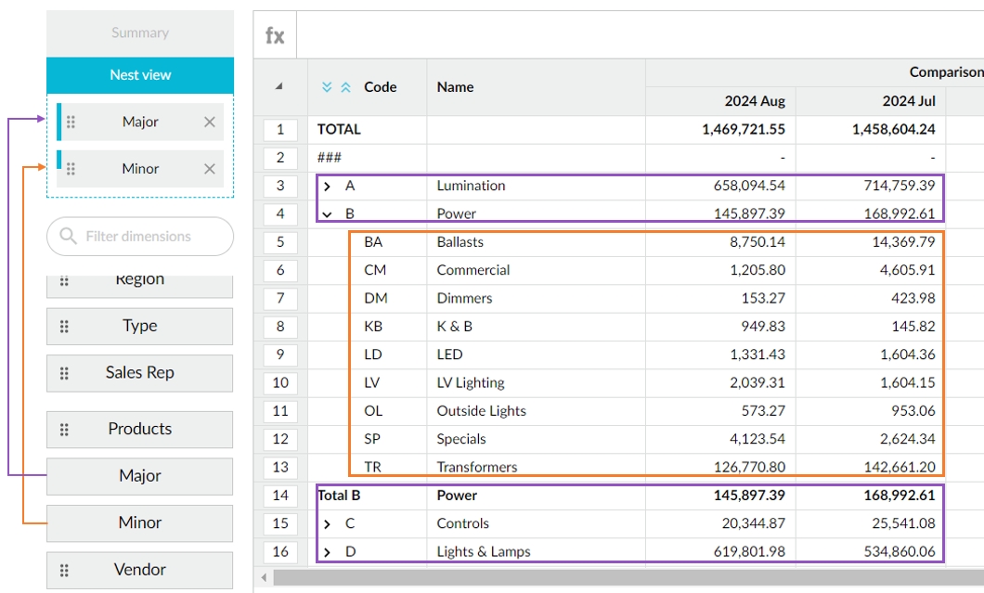Expand row A Lumination

point(327,186)
